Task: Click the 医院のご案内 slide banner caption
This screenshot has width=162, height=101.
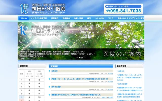Action: click(x=122, y=54)
